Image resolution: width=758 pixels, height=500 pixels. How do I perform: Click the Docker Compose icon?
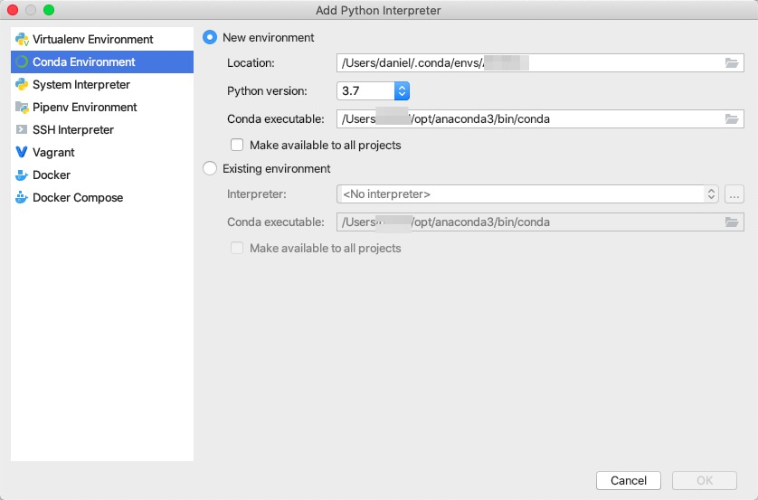(x=23, y=198)
